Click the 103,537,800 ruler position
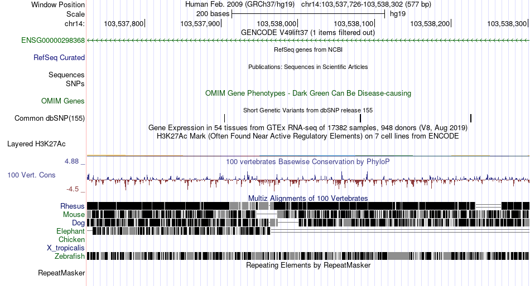 pyautogui.click(x=124, y=23)
